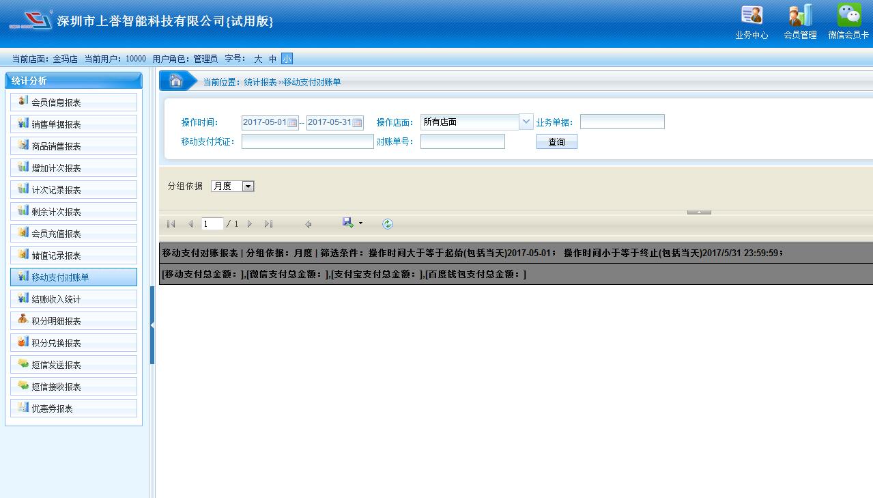The height and width of the screenshot is (498, 873).
Task: Click the 移动支付凭证 input field
Action: click(307, 142)
